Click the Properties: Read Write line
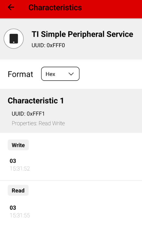 (x=38, y=123)
